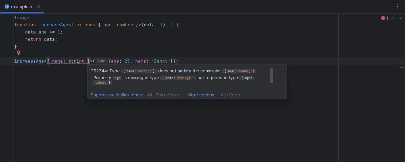Open the editor tab options kebab menu
405x162 pixels.
click(x=398, y=6)
